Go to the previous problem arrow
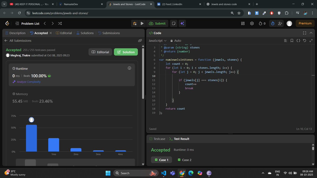The height and width of the screenshot is (178, 317). pyautogui.click(x=45, y=23)
